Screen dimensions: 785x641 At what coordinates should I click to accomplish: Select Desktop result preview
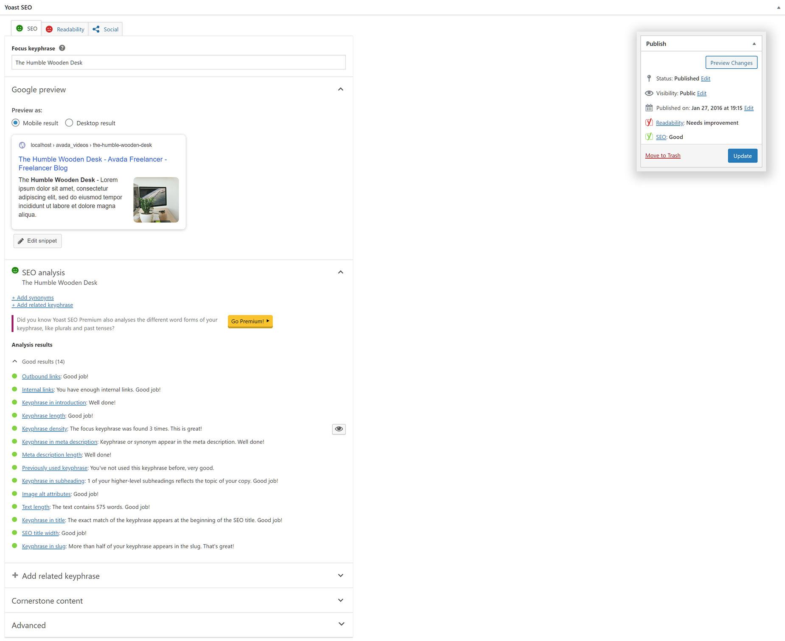[x=69, y=123]
